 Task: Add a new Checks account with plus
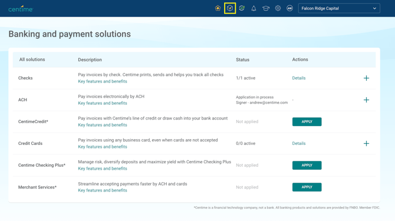[x=366, y=78]
